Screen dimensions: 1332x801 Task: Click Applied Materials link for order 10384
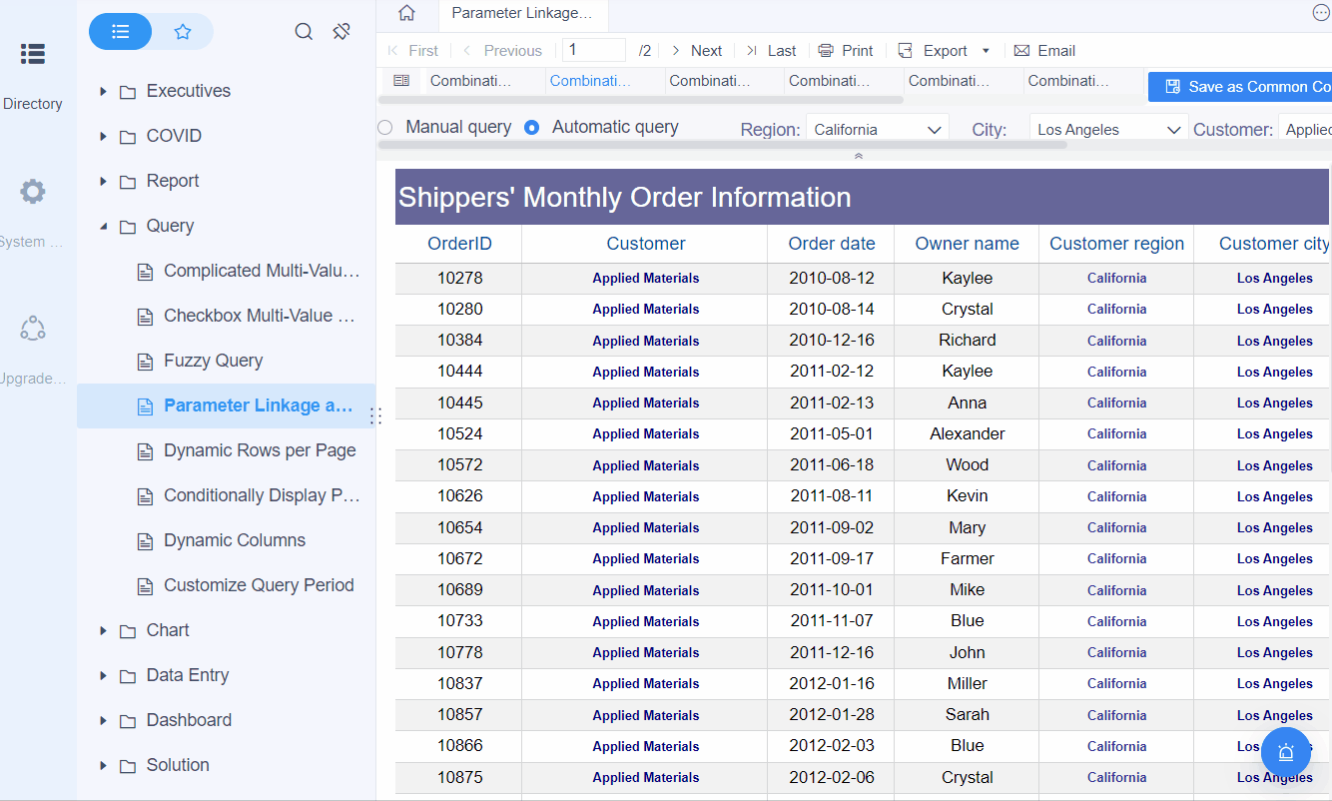(645, 341)
